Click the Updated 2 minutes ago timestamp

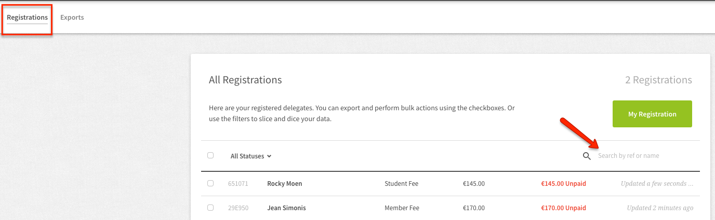[660, 208]
